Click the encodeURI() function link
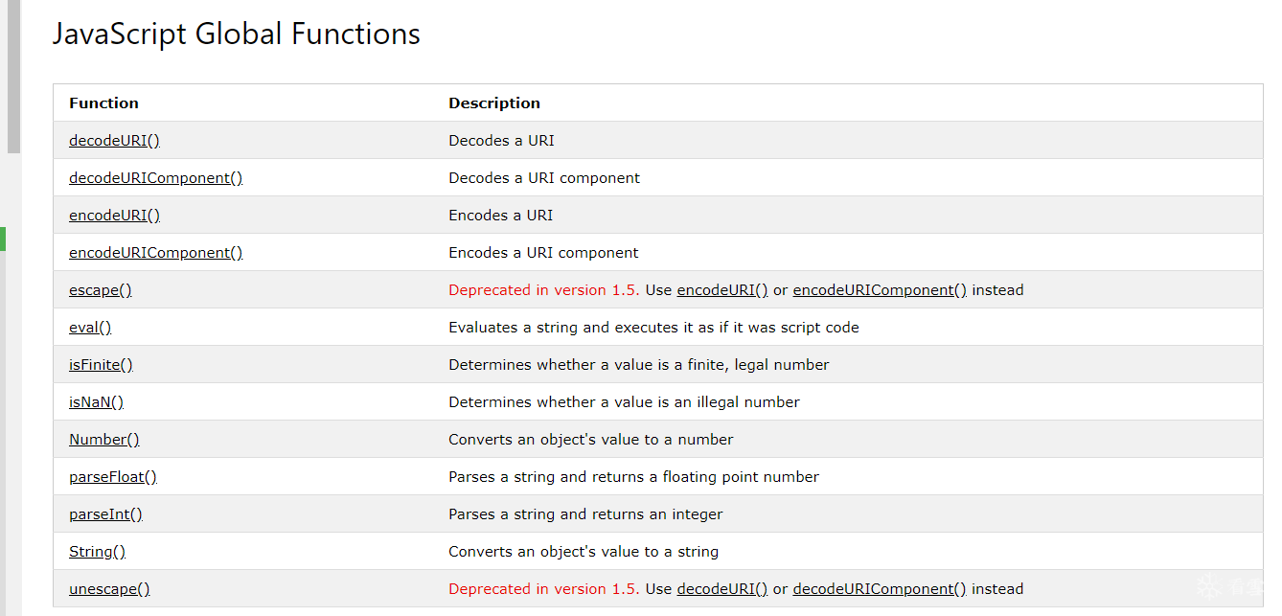Image resolution: width=1282 pixels, height=616 pixels. coord(114,216)
